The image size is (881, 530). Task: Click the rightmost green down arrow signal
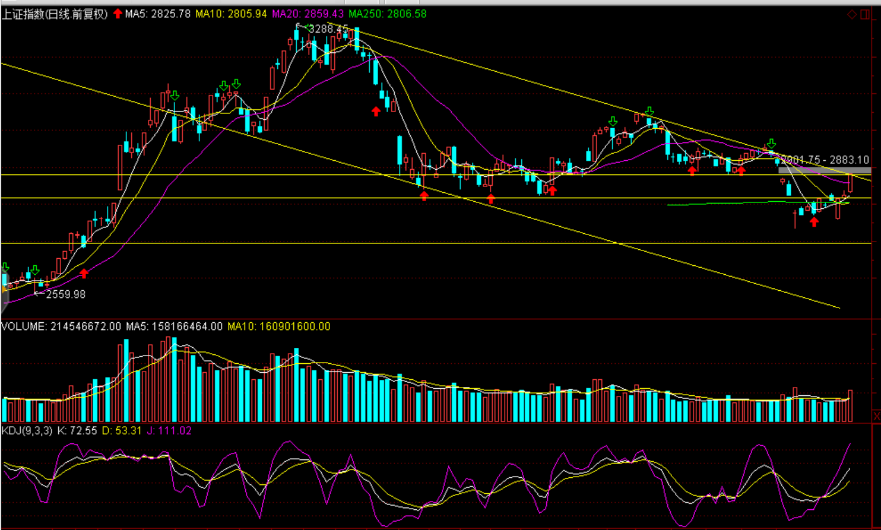click(771, 144)
